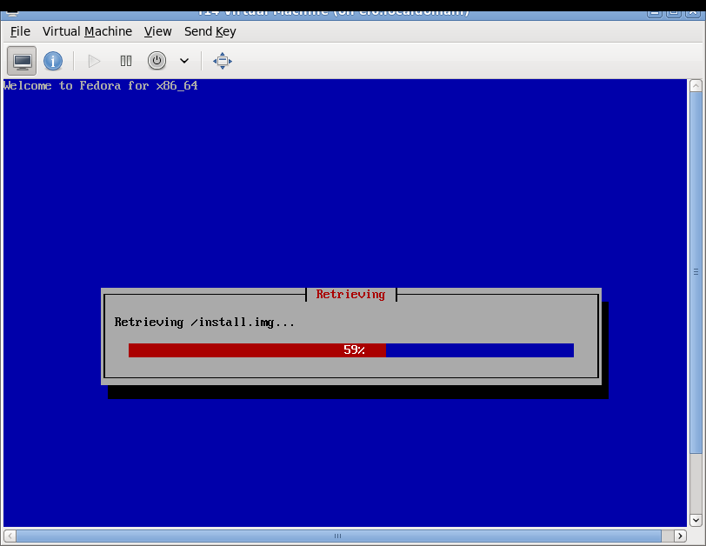Click the vertical scrollbar down arrow
This screenshot has height=546, width=706.
pos(696,520)
